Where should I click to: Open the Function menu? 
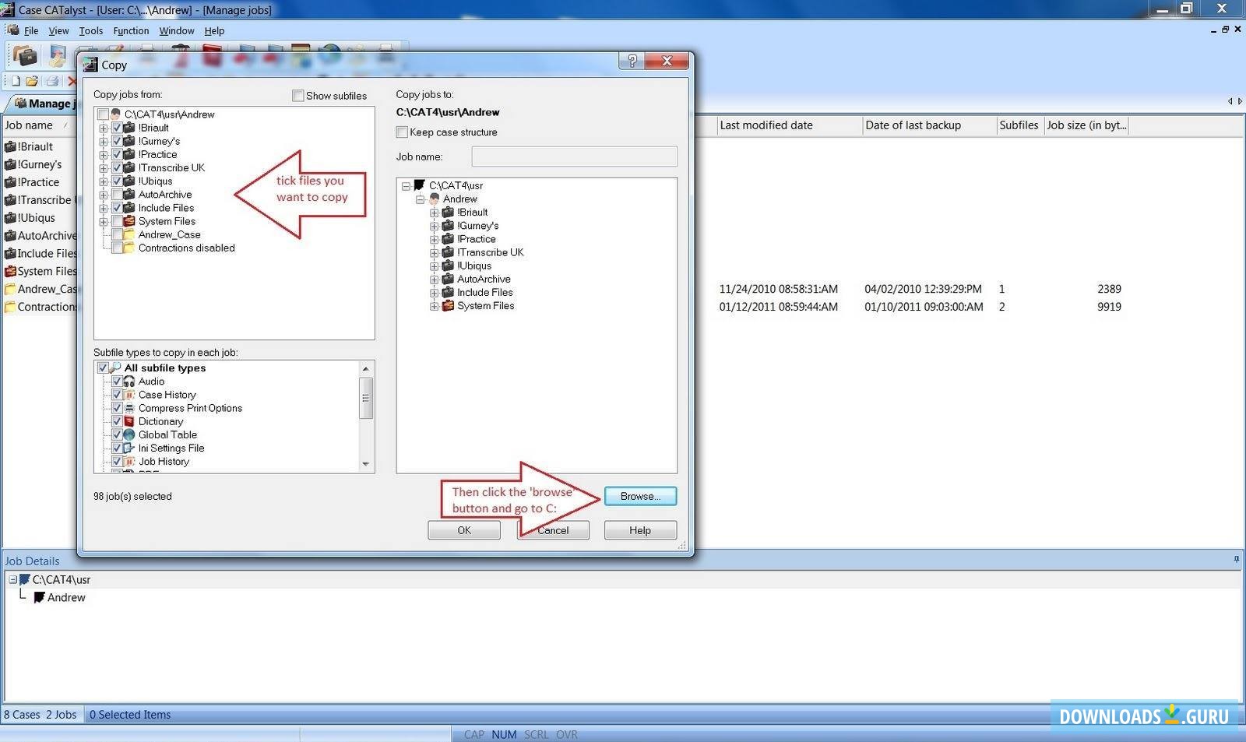pyautogui.click(x=131, y=31)
